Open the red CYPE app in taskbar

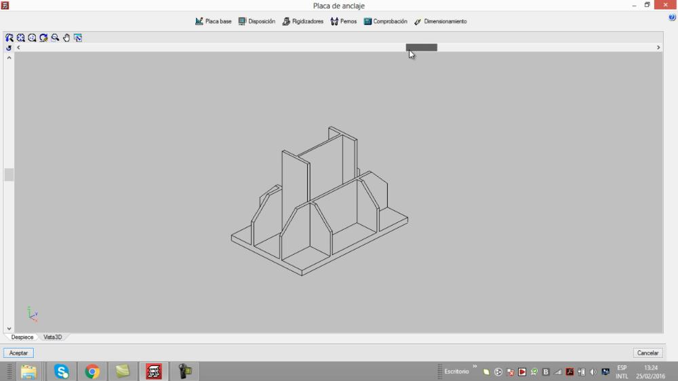coord(153,372)
